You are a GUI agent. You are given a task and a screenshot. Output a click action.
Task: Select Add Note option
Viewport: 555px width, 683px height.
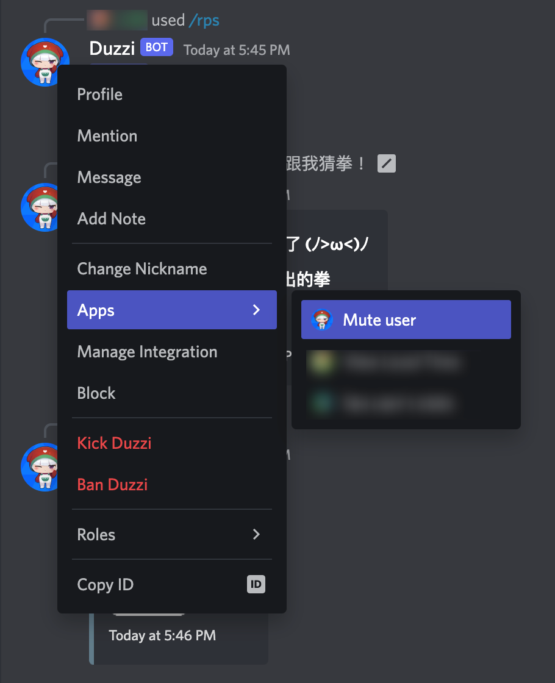coord(172,219)
